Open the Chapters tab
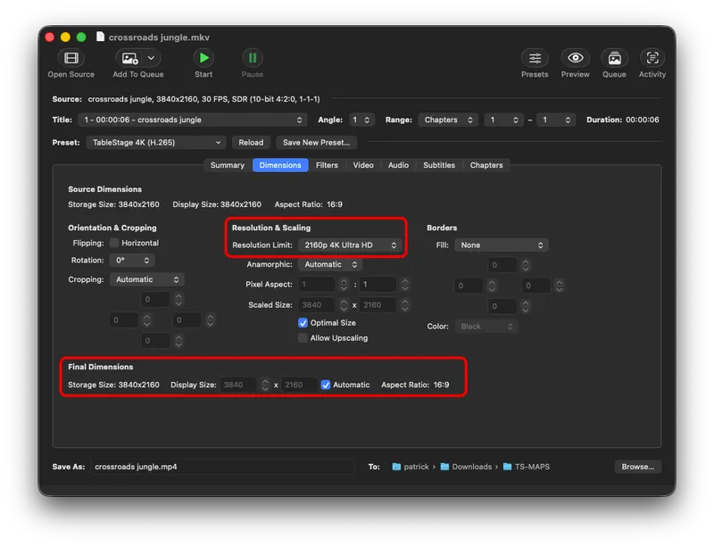Image resolution: width=714 pixels, height=547 pixels. [486, 165]
